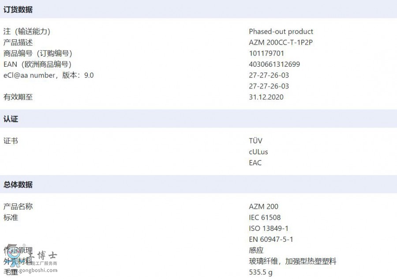Click the 产品描述 label
This screenshot has height=279, width=397.
coord(18,42)
